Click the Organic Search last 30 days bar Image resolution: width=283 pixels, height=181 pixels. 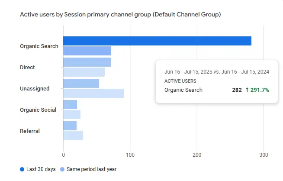(x=157, y=41)
